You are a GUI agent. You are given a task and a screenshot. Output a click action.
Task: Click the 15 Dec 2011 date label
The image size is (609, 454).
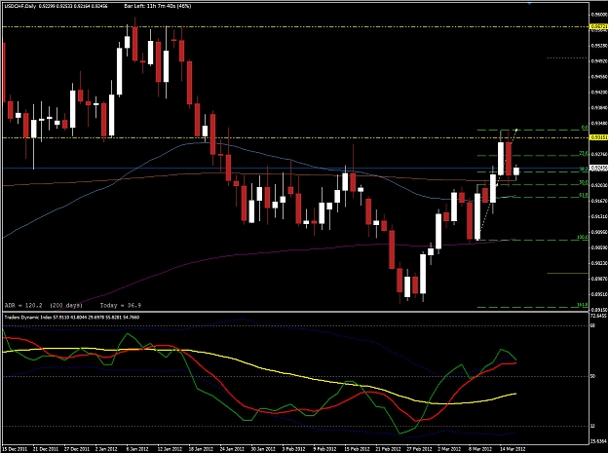15,449
